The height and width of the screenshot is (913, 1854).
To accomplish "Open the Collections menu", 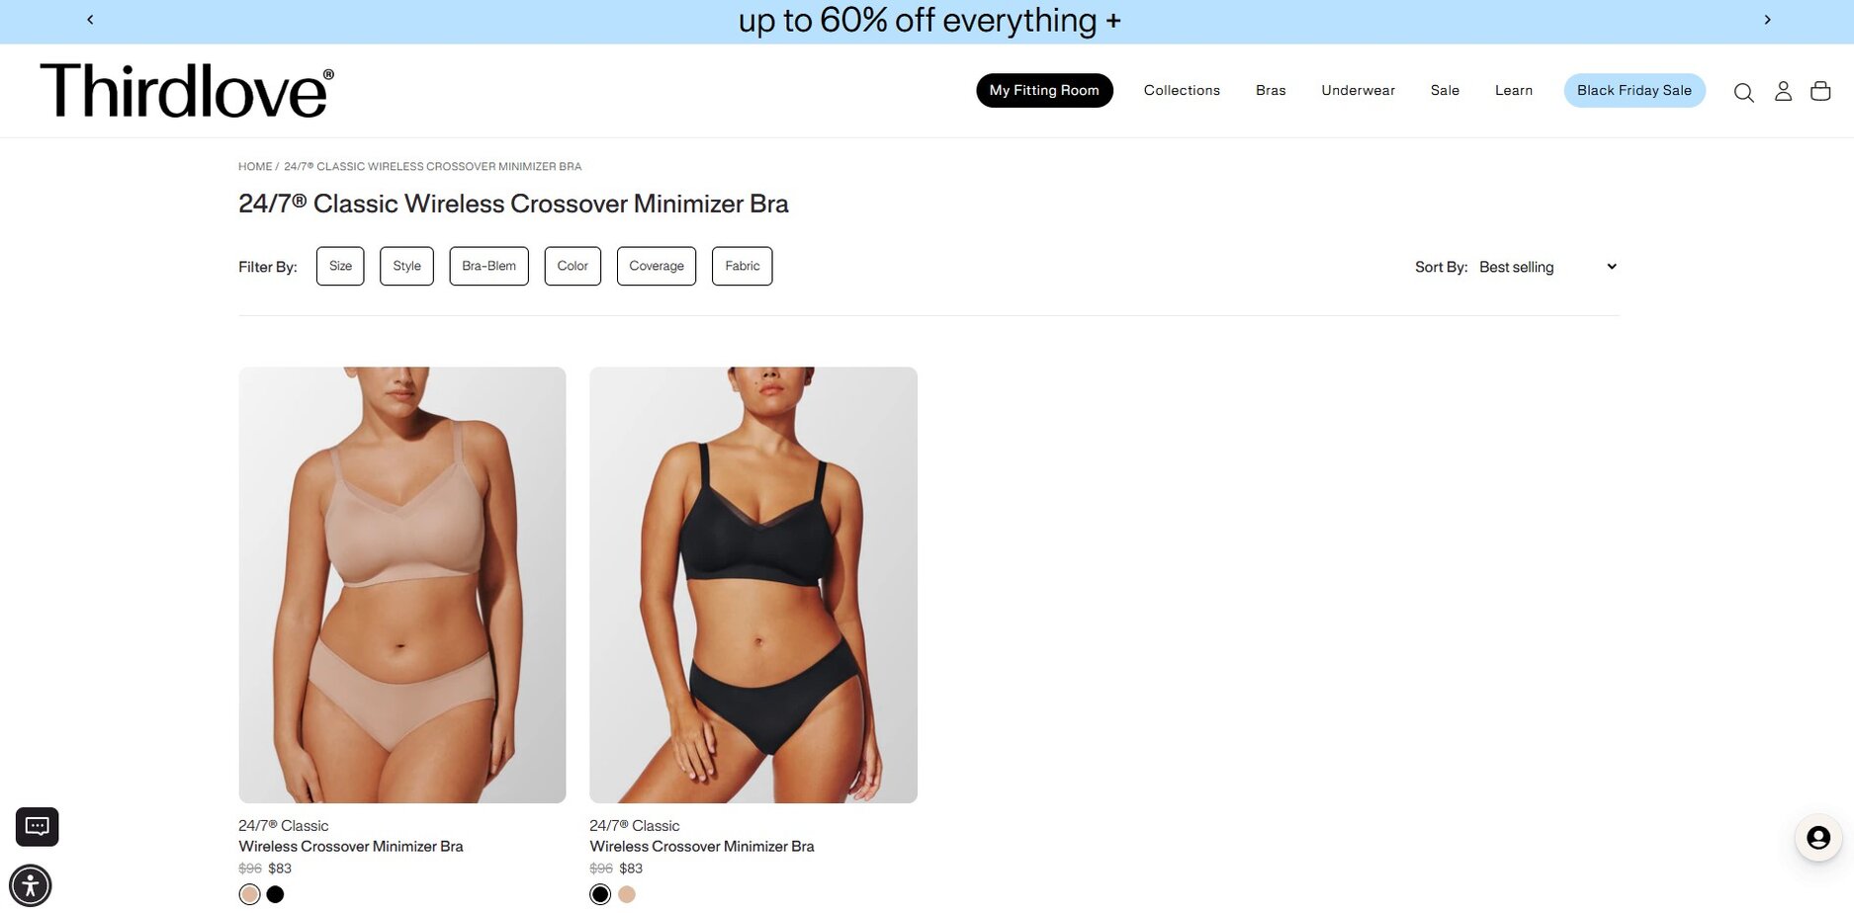I will click(x=1182, y=90).
